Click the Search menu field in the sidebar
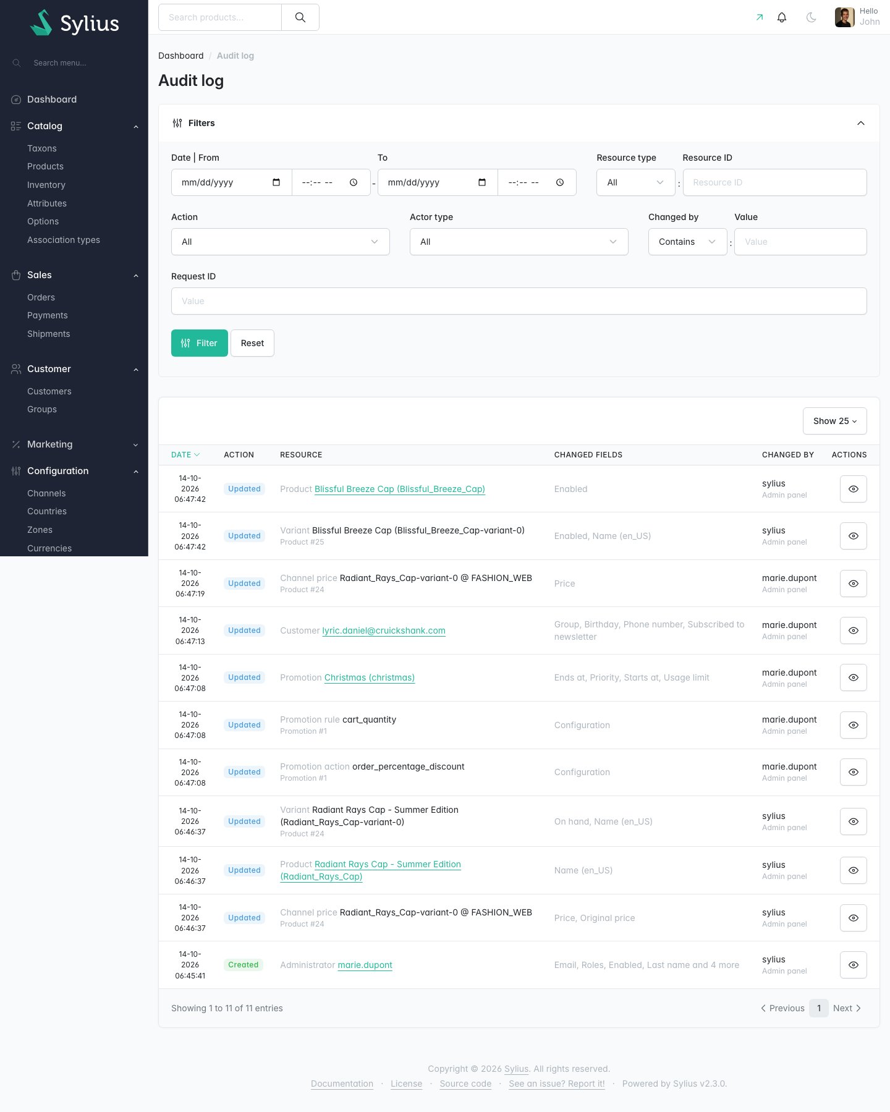The height and width of the screenshot is (1112, 890). (74, 63)
